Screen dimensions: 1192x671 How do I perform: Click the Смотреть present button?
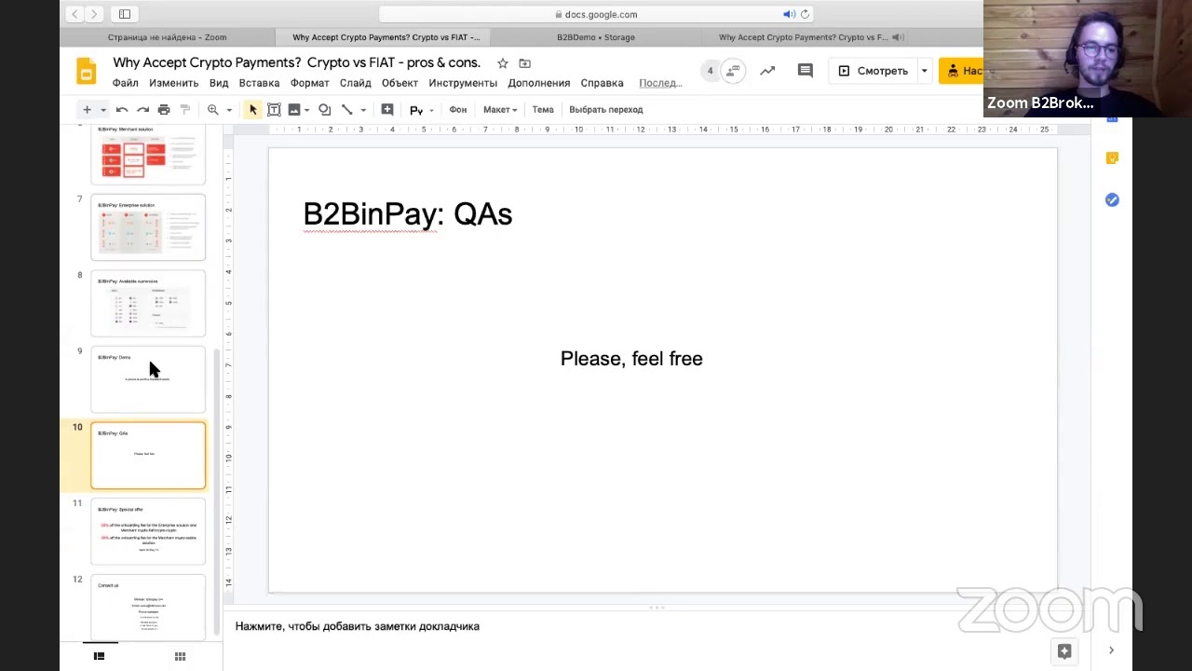(874, 71)
